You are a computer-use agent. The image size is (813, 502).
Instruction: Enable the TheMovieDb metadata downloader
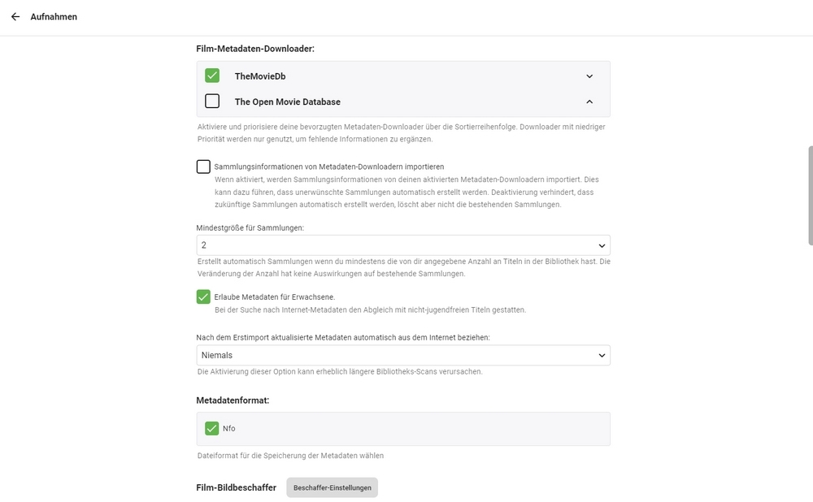click(212, 76)
